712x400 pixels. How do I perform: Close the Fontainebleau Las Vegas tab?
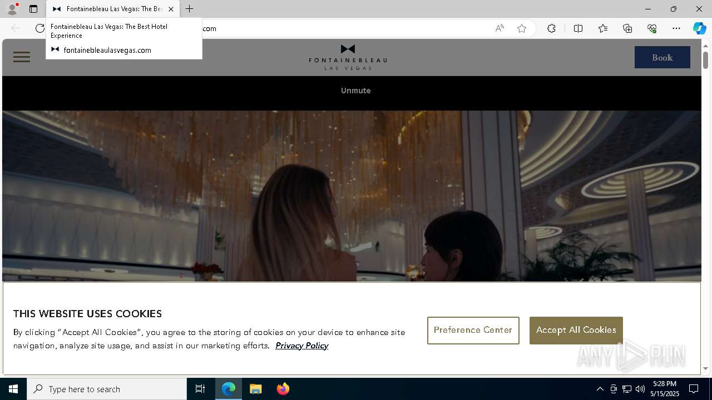pyautogui.click(x=171, y=9)
